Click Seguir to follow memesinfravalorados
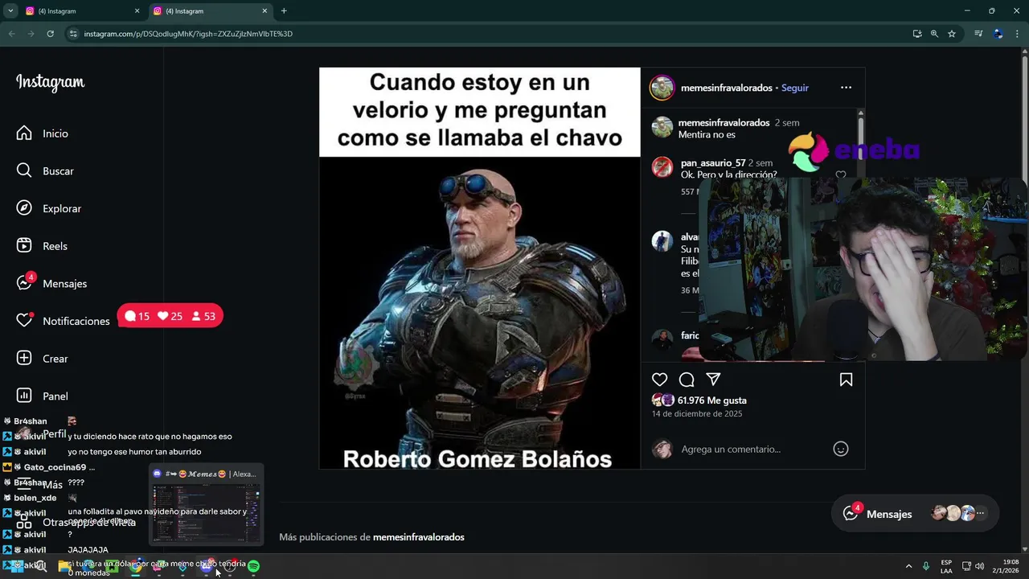The image size is (1029, 579). (795, 88)
